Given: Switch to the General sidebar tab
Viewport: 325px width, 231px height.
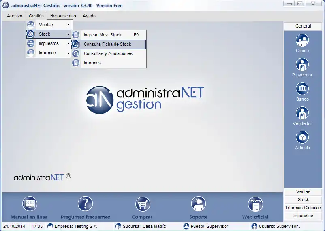Looking at the screenshot, I should click(303, 26).
